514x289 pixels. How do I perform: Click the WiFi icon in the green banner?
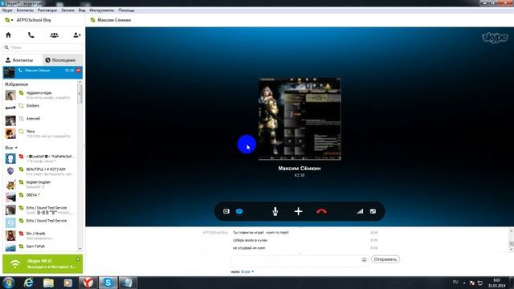pyautogui.click(x=15, y=264)
